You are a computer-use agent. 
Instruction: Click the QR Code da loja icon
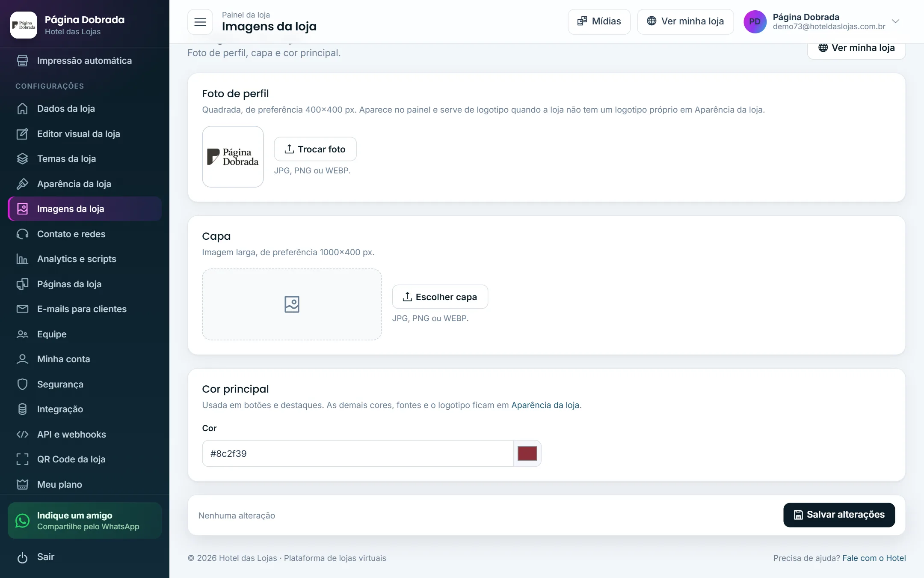click(x=22, y=459)
